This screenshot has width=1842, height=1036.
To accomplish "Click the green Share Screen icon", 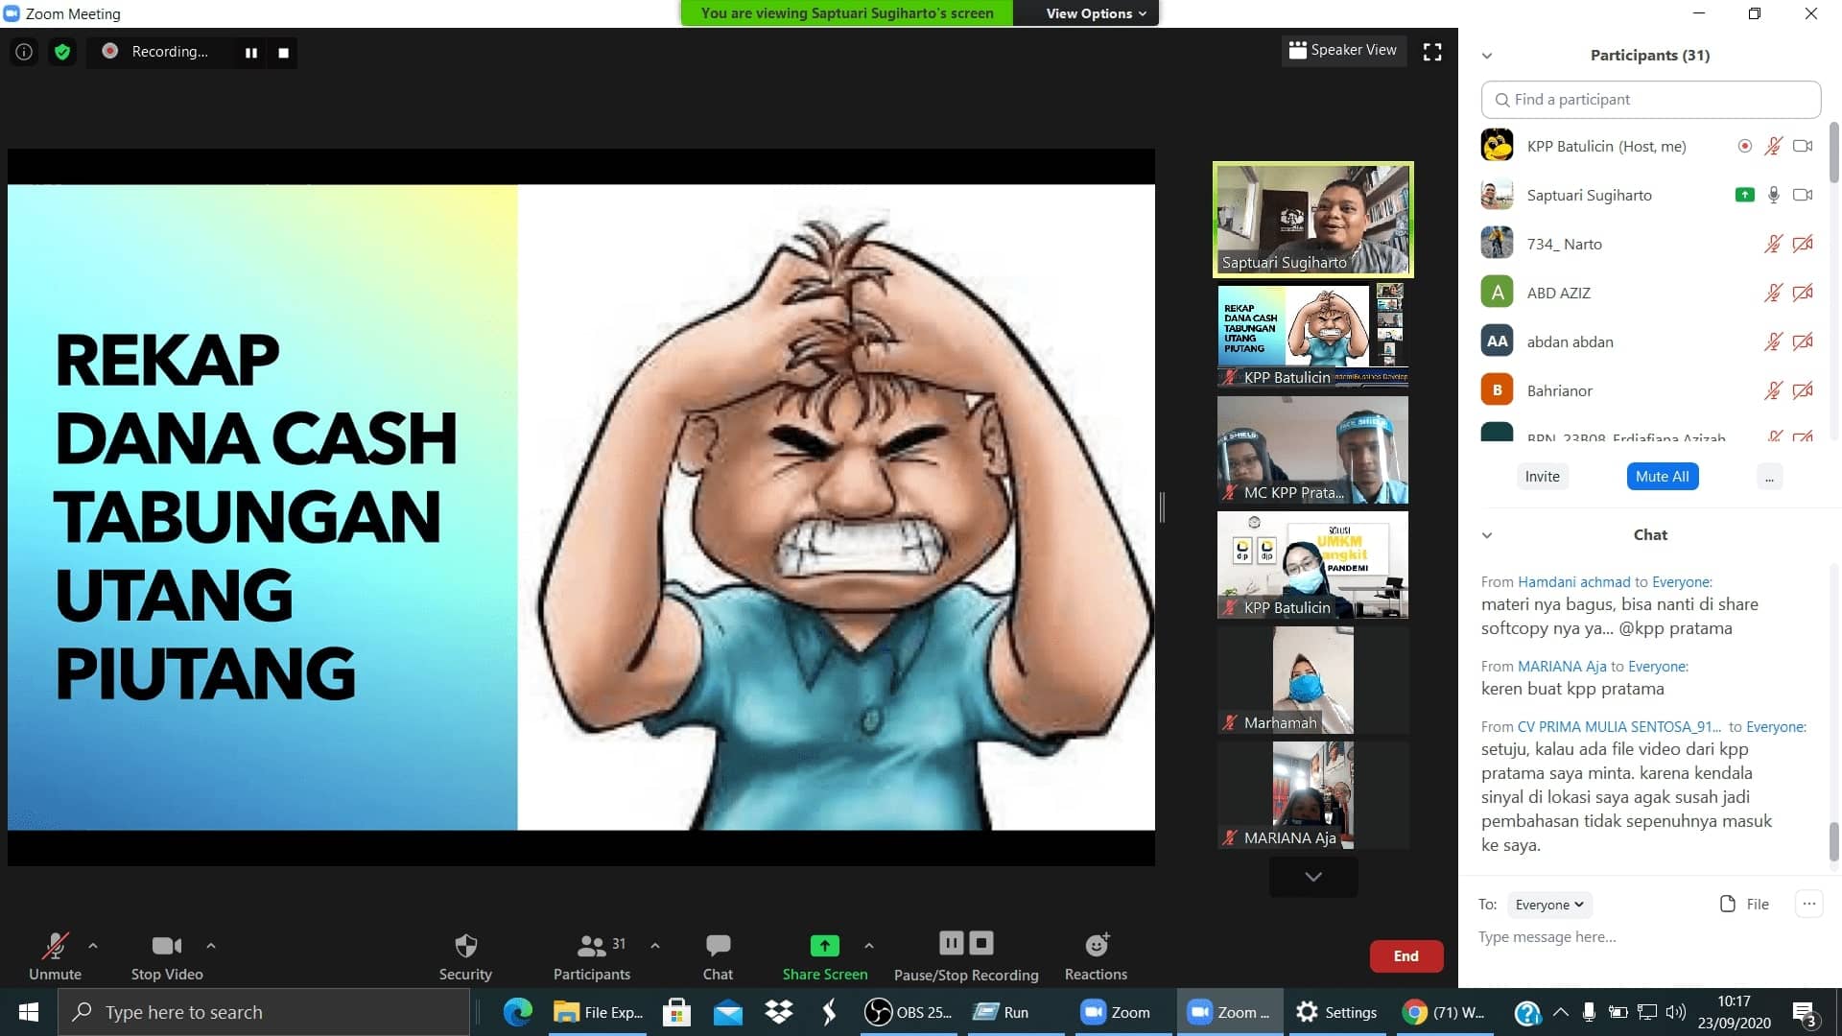I will pos(824,946).
